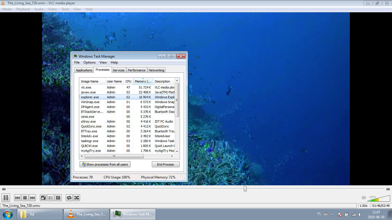Skip to previous media in VLC
Screen dimensions: 392x220
pos(18,198)
